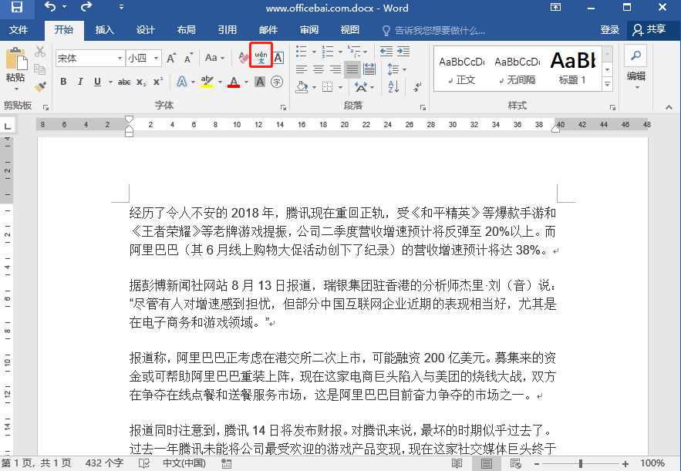This screenshot has height=471, width=681.
Task: Toggle justified alignment
Action: [352, 69]
